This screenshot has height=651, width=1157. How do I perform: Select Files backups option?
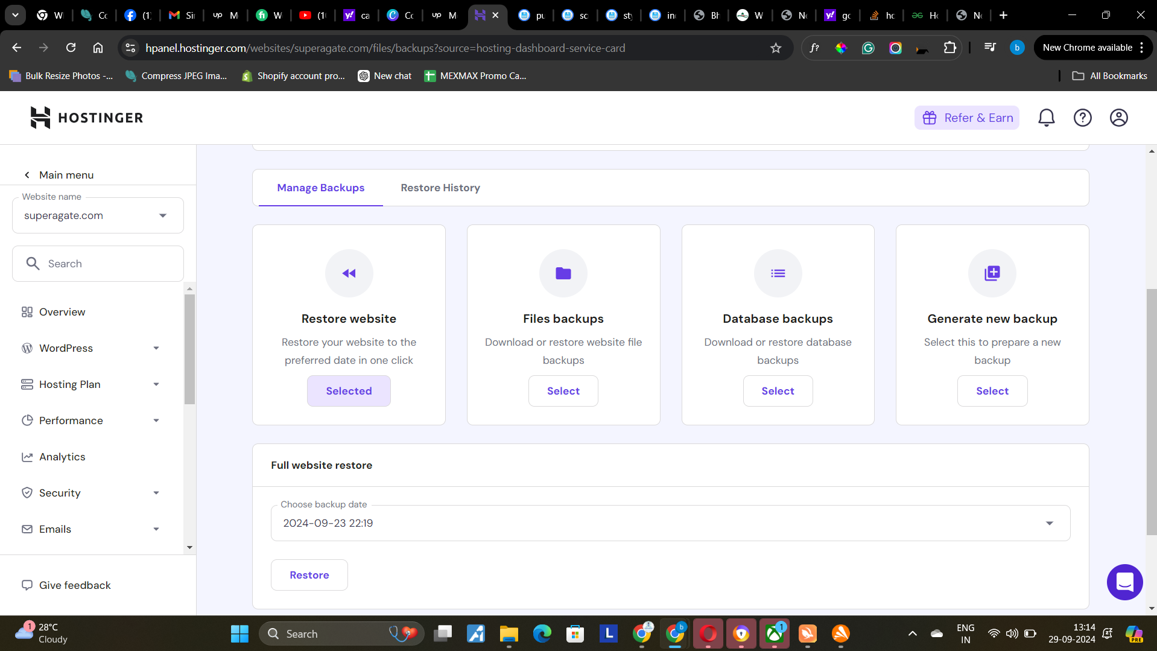[563, 390]
